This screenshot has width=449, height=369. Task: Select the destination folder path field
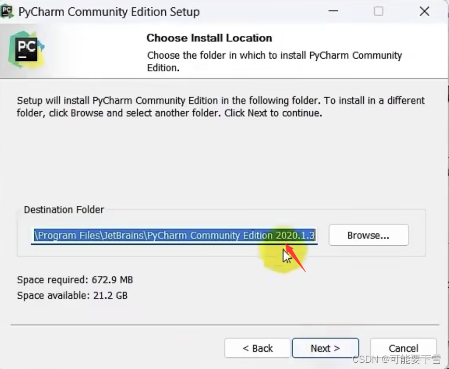pos(174,235)
